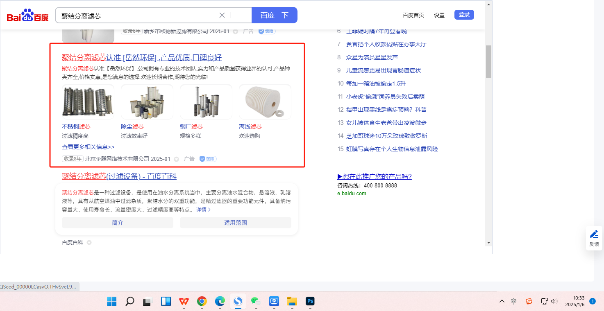Open network settings from the tray
The width and height of the screenshot is (604, 311).
click(x=544, y=301)
